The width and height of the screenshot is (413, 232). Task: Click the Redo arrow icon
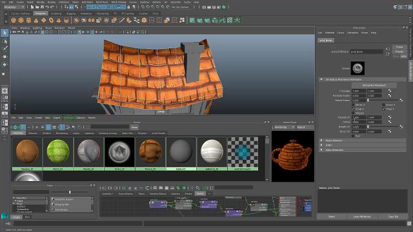tap(52, 7)
